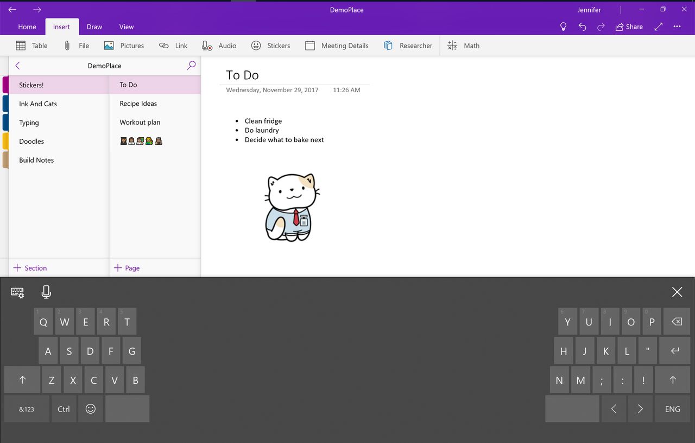Tap the left Shift arrow key
This screenshot has width=695, height=443.
22,380
